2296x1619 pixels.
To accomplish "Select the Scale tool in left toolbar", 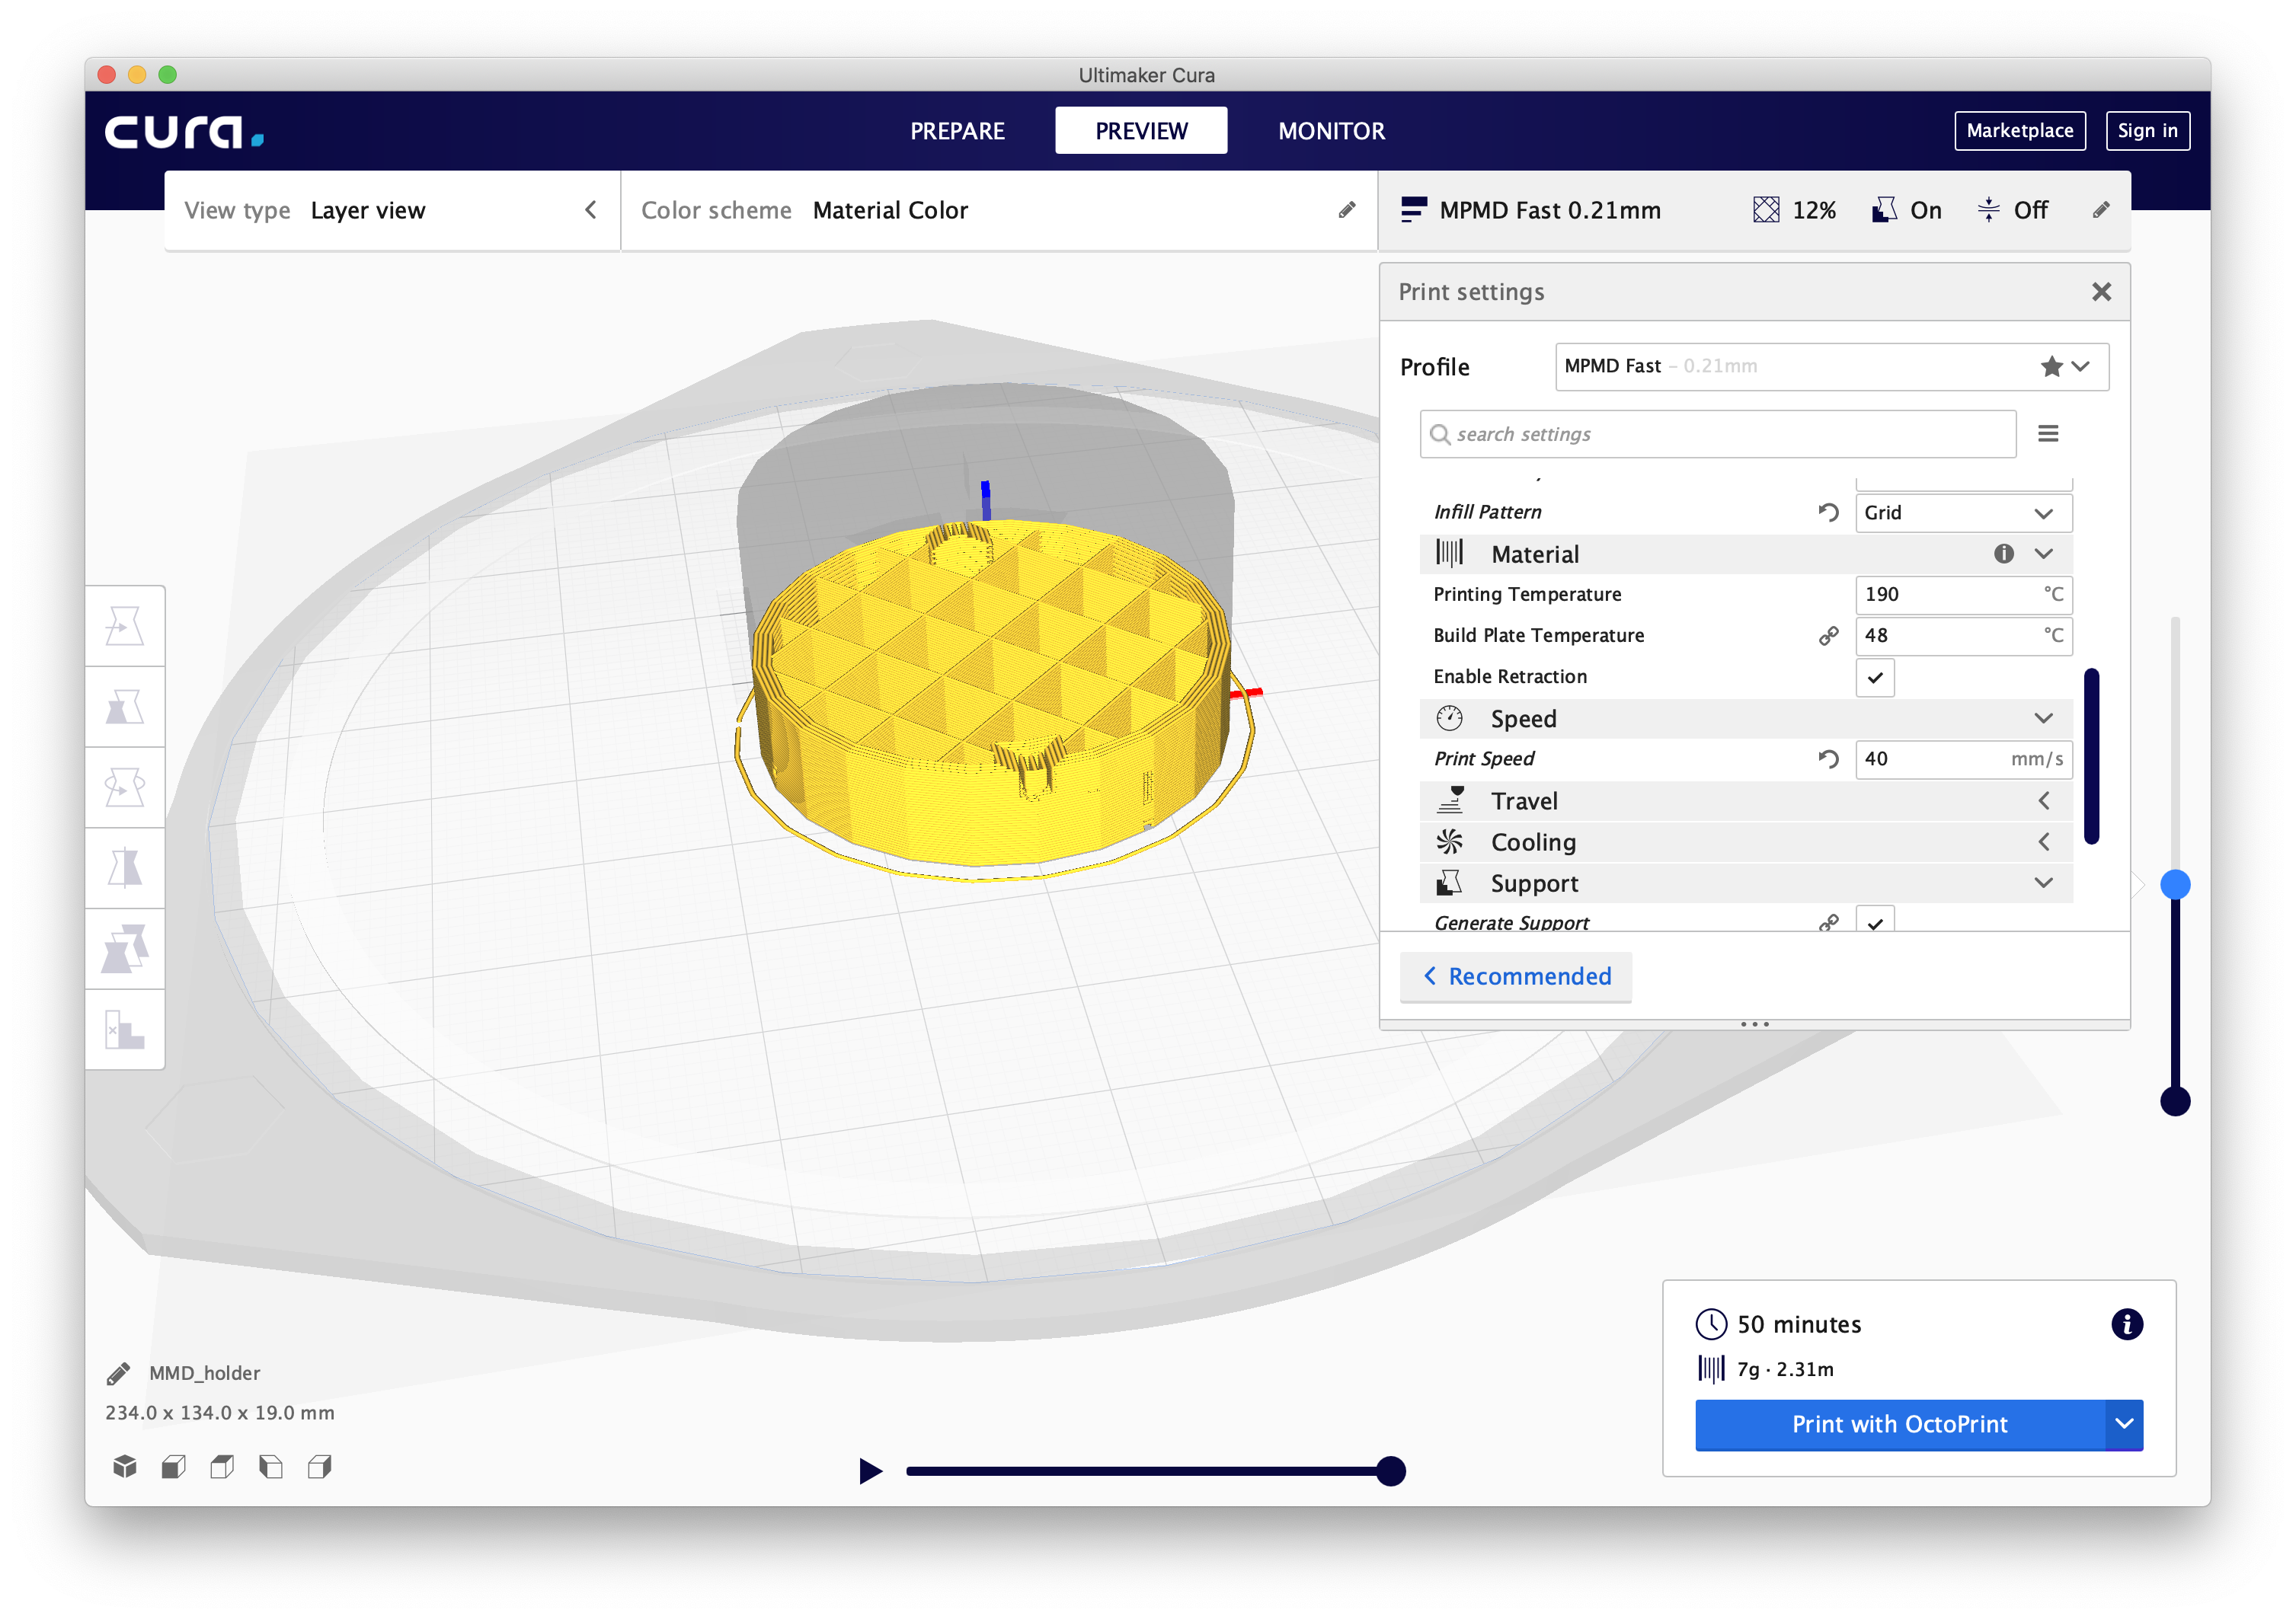I will tap(125, 707).
